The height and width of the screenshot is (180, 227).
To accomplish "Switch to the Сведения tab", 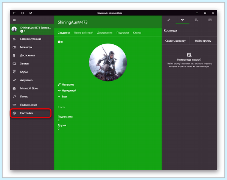I will click(64, 33).
